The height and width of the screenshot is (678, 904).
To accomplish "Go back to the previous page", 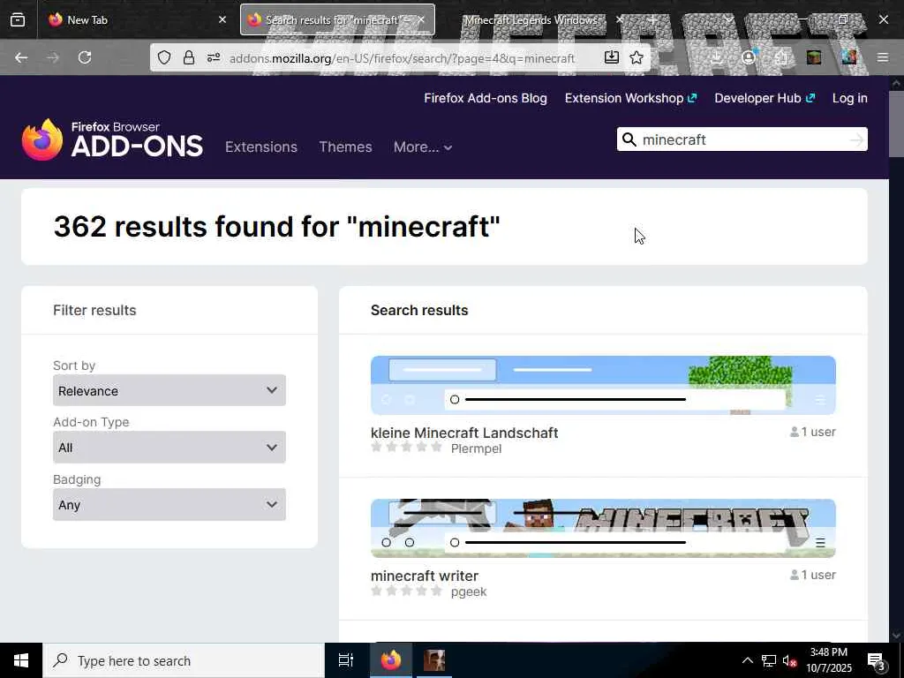I will coord(21,57).
